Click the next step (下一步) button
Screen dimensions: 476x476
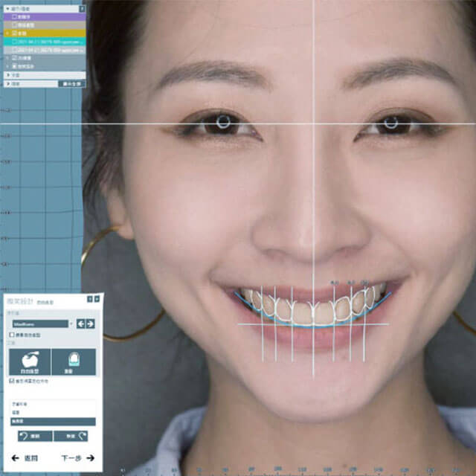click(77, 457)
